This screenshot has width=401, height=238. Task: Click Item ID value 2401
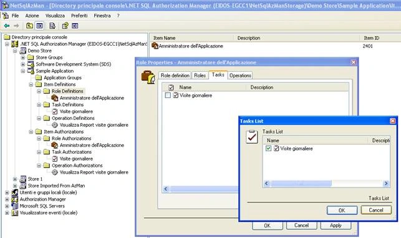pyautogui.click(x=367, y=46)
